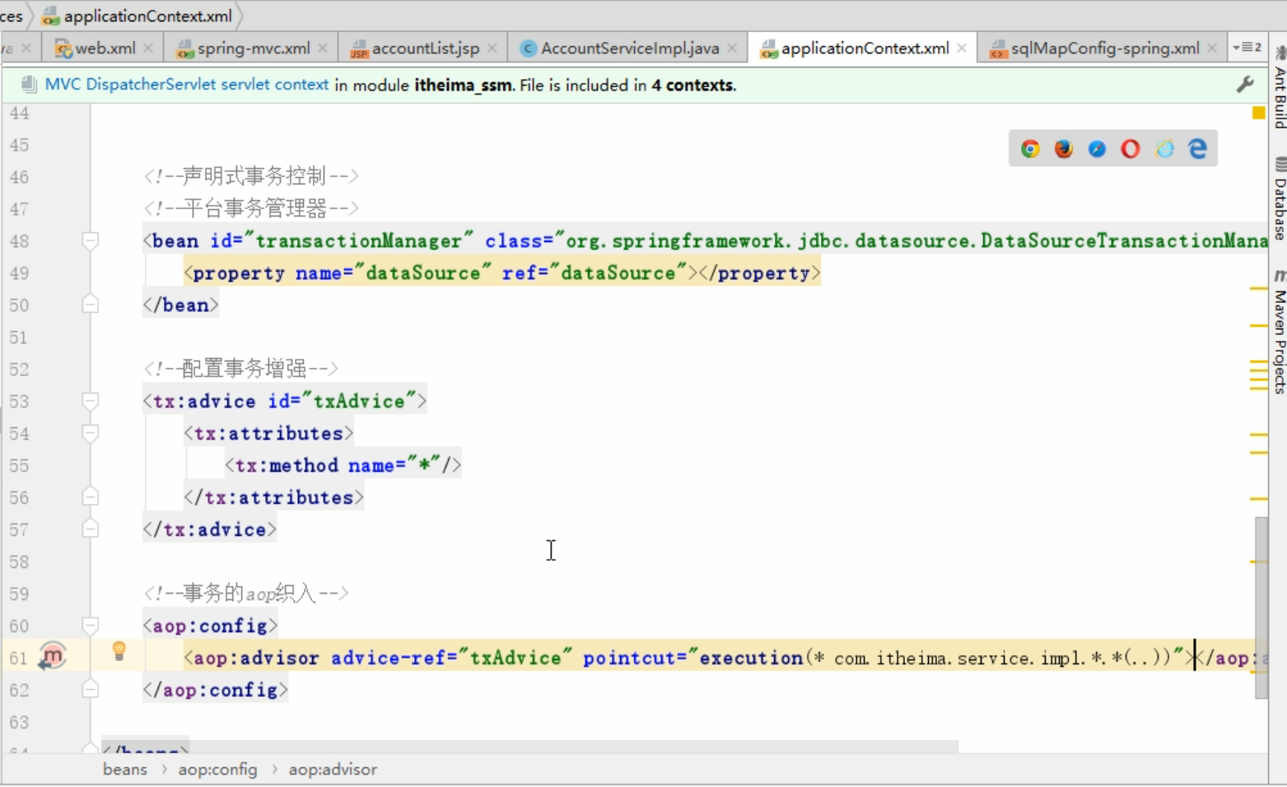Close the spring-mvc.xml tab
This screenshot has width=1287, height=787.
coord(323,49)
